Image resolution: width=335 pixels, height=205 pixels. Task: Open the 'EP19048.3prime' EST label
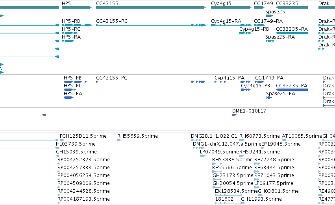(281, 144)
